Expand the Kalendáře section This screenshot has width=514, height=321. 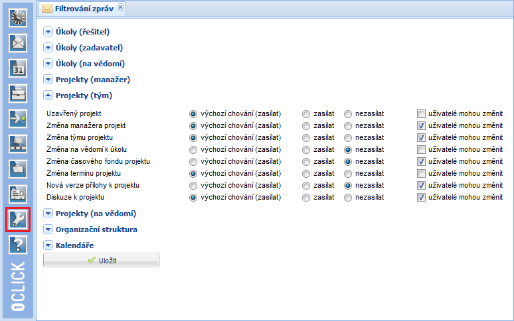tap(48, 245)
